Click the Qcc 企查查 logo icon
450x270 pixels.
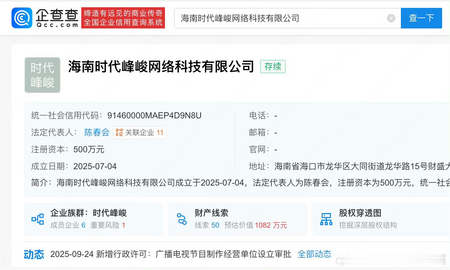[x=22, y=18]
